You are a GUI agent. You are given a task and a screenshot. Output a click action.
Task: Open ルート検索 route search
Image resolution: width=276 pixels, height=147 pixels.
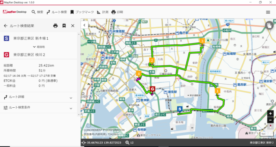tap(57, 12)
